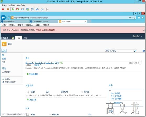The height and width of the screenshot is (117, 146).
Task: Click the red stop VM button
Action: click(x=3, y=9)
